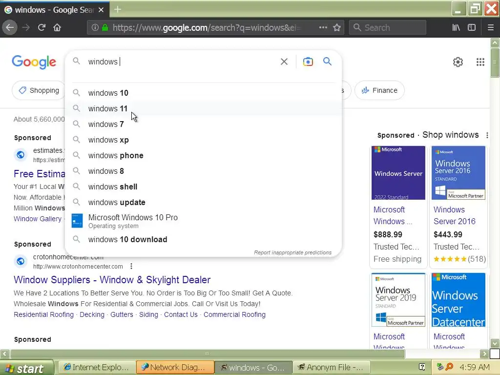This screenshot has height=375, width=500.
Task: Switch to 'Anonym File' taskbar item
Action: coord(331,367)
